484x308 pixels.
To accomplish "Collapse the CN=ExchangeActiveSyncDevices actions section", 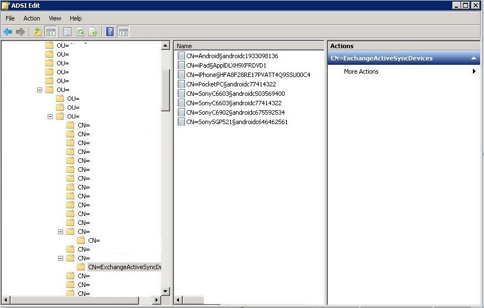I will [x=473, y=58].
